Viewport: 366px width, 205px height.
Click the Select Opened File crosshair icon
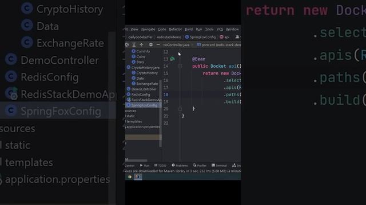[x=127, y=44]
